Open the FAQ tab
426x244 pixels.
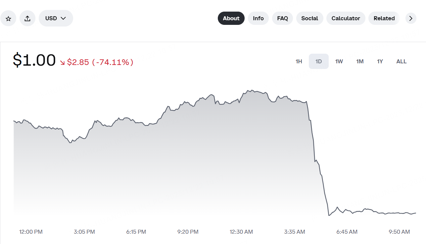click(x=282, y=18)
